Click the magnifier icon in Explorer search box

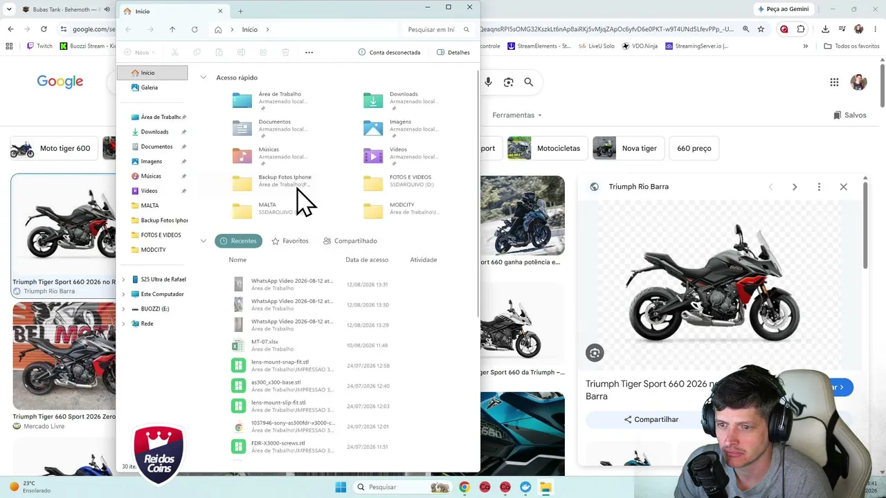(467, 30)
